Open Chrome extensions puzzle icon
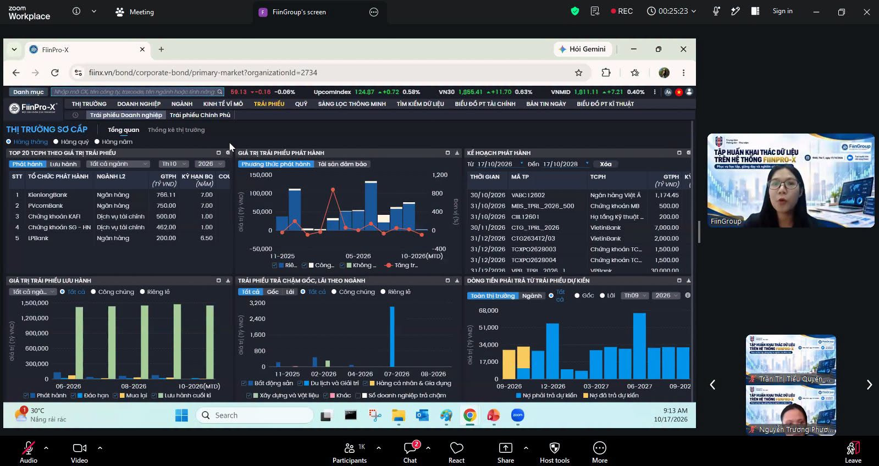Viewport: 879px width, 466px height. click(x=606, y=73)
